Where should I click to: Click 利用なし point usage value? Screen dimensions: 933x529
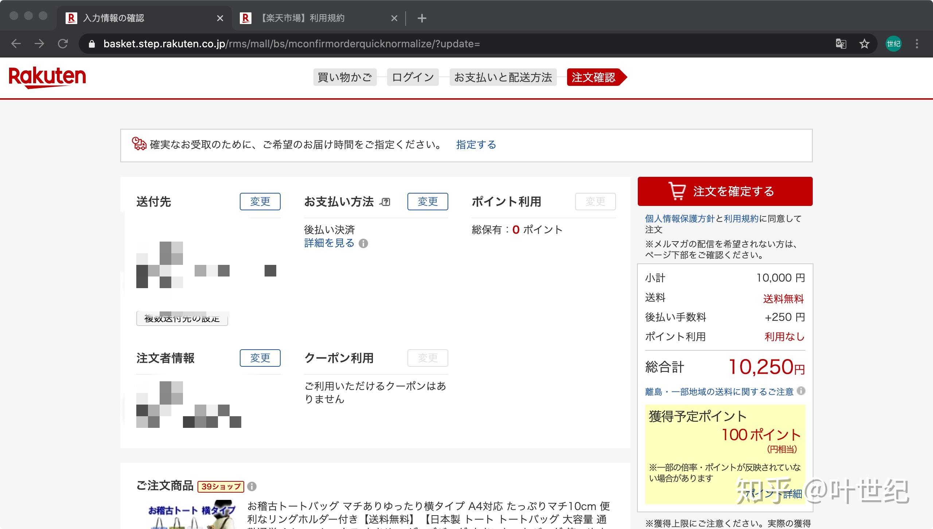[785, 337]
